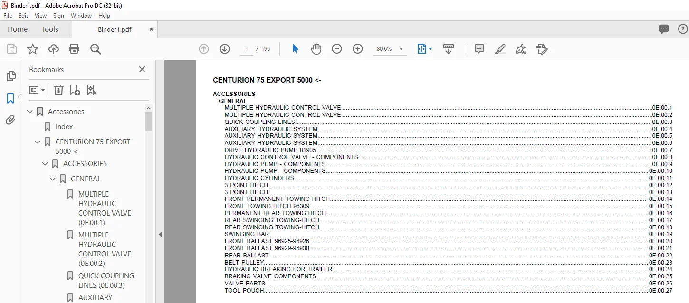Add a sticky note comment

479,49
